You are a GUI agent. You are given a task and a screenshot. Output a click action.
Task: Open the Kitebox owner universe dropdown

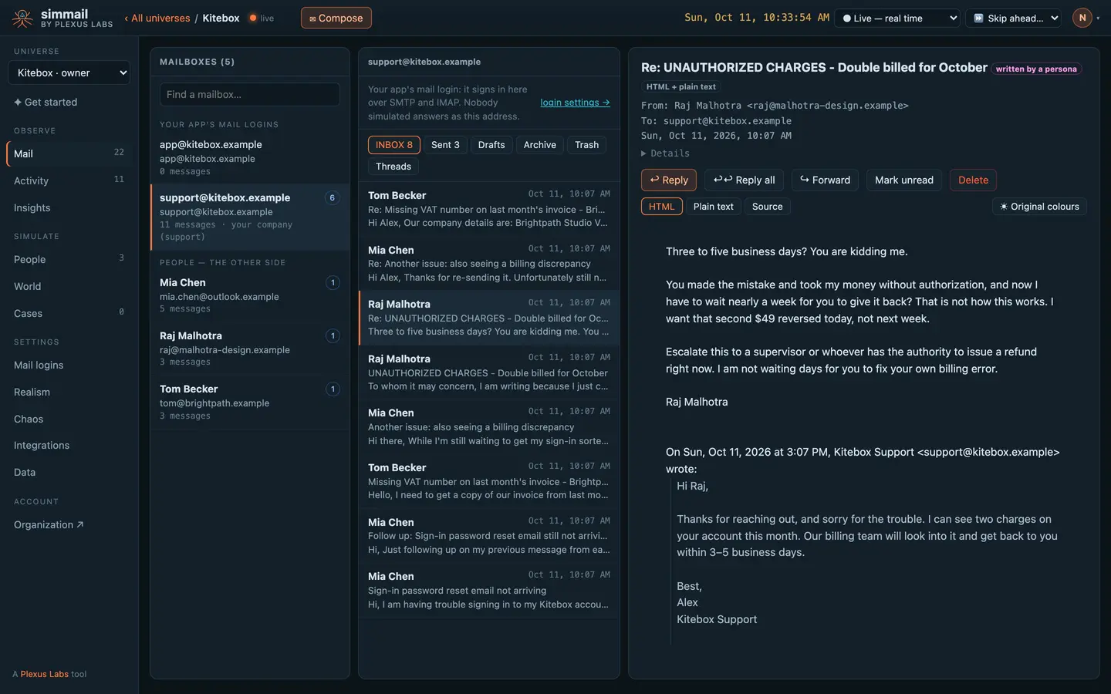69,73
